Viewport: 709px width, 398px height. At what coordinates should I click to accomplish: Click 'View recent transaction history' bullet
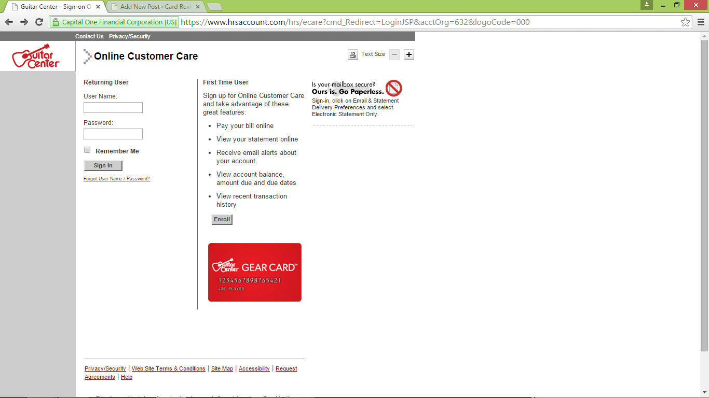(x=252, y=201)
